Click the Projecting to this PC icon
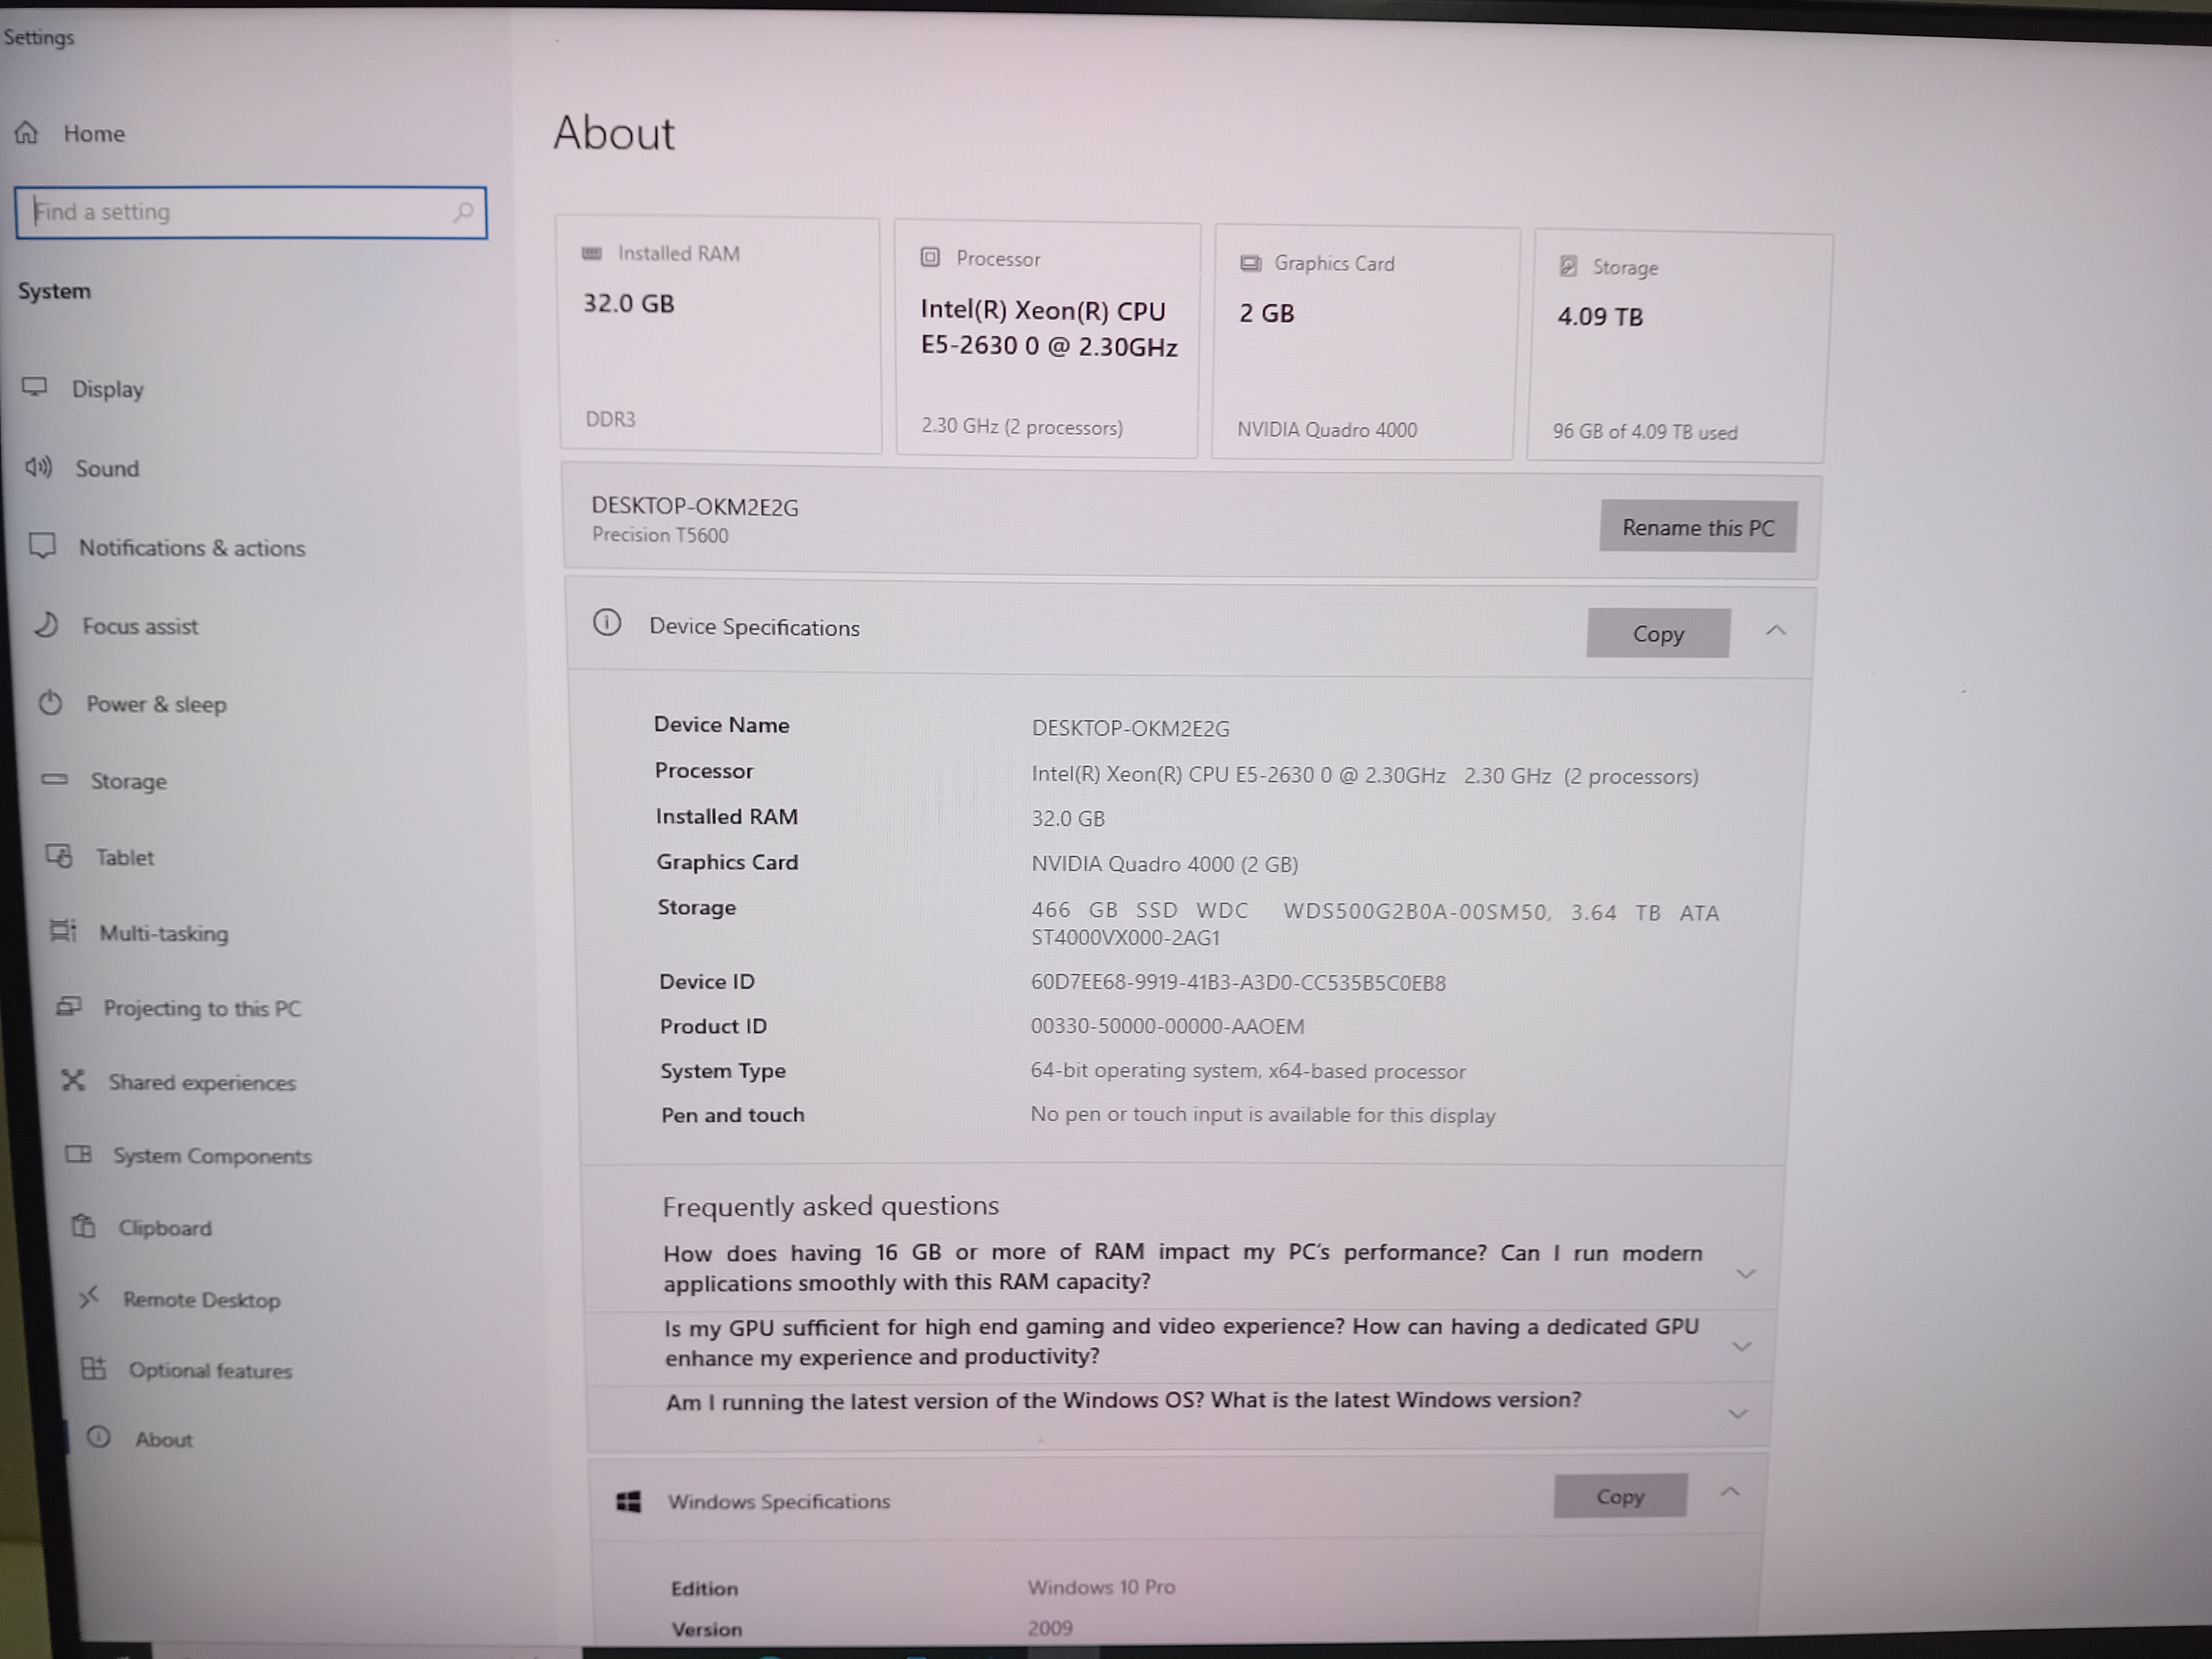 (x=68, y=1006)
